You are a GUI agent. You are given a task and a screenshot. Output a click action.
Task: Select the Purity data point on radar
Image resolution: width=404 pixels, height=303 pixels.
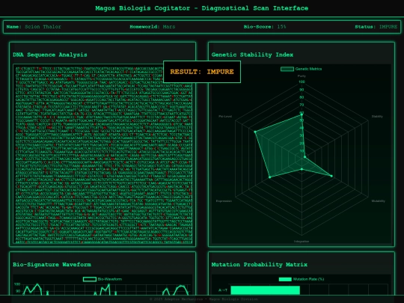coord(302,115)
